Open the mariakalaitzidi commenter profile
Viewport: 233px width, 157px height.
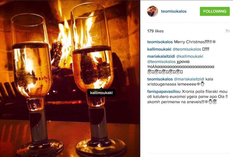click(x=161, y=56)
